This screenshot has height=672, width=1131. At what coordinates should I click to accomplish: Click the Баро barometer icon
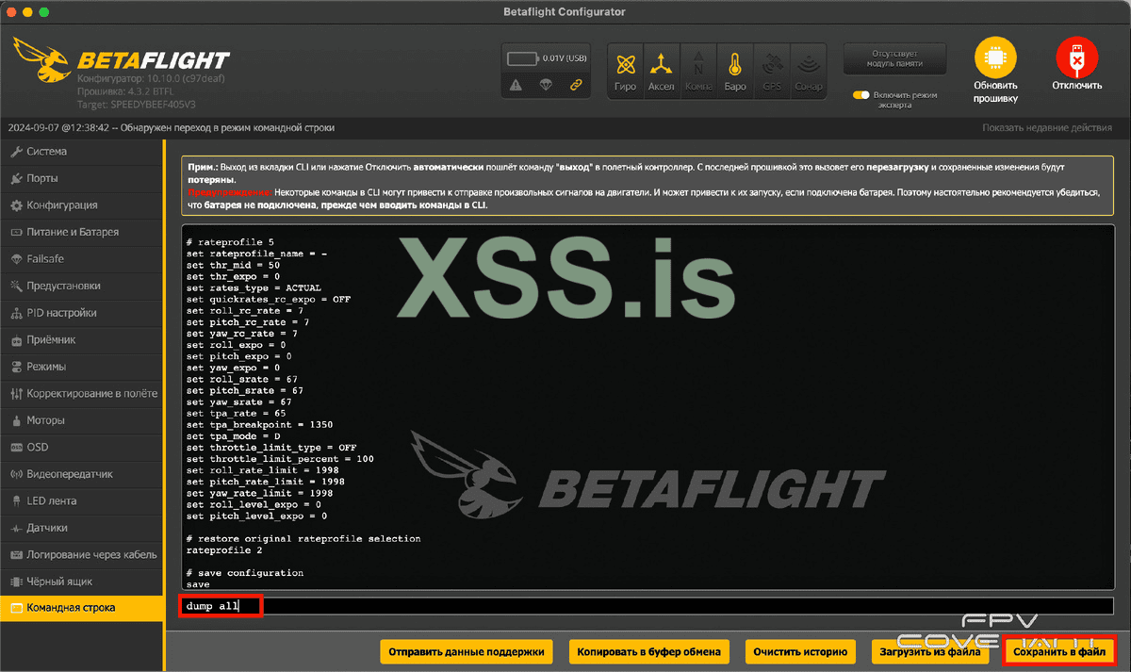pyautogui.click(x=735, y=71)
